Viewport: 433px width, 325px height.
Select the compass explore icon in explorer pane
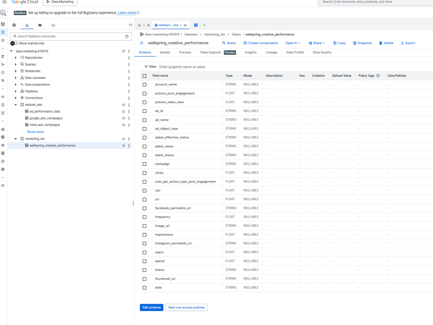pos(14,25)
